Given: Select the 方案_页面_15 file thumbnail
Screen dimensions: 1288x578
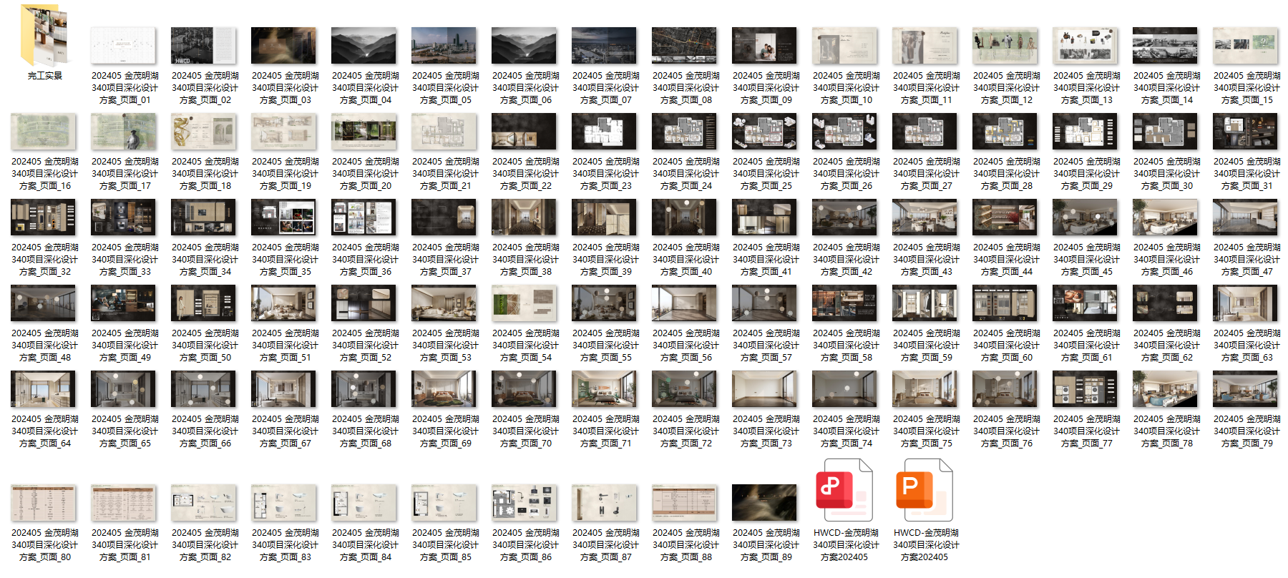Looking at the screenshot, I should coord(1246,46).
